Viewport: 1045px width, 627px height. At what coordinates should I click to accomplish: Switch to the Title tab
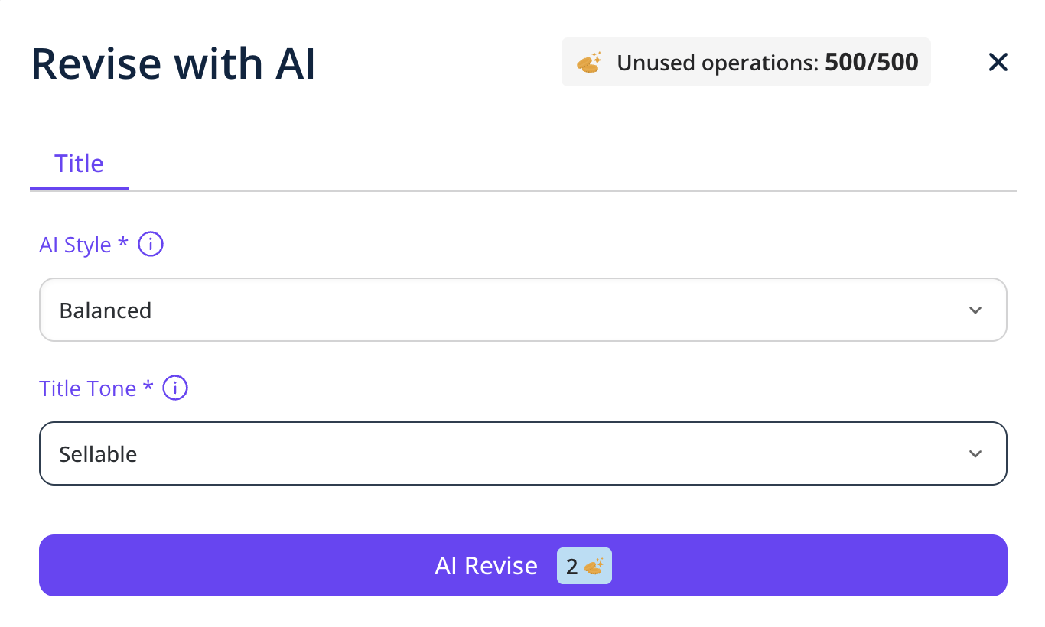80,164
